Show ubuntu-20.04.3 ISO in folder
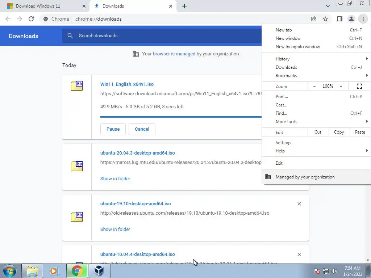Screen dimensions: 371x278 click(x=115, y=179)
